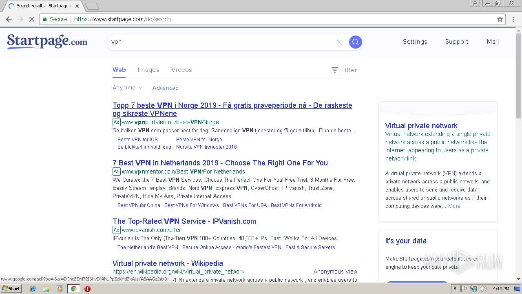
Task: Click the Fast & Secure Servers sitelink
Action: pyautogui.click(x=310, y=247)
